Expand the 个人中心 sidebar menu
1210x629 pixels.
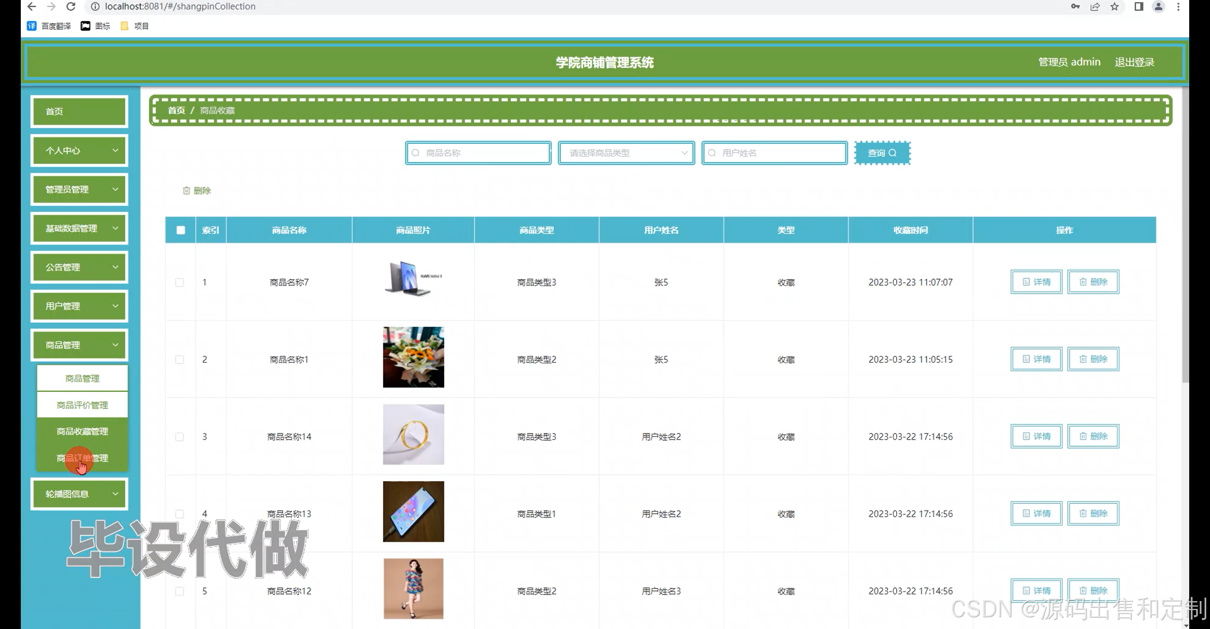point(79,151)
